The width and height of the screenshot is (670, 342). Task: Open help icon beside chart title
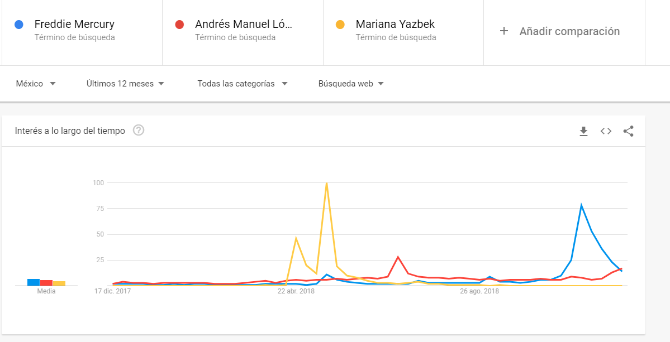[139, 131]
